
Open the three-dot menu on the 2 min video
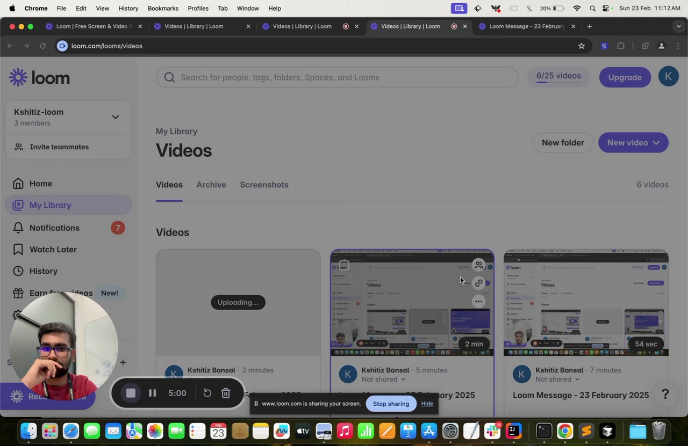478,302
